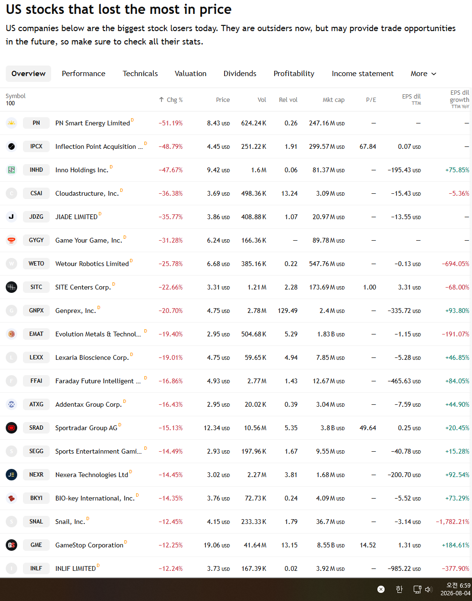Click the 8.55 B market cap value

click(331, 545)
